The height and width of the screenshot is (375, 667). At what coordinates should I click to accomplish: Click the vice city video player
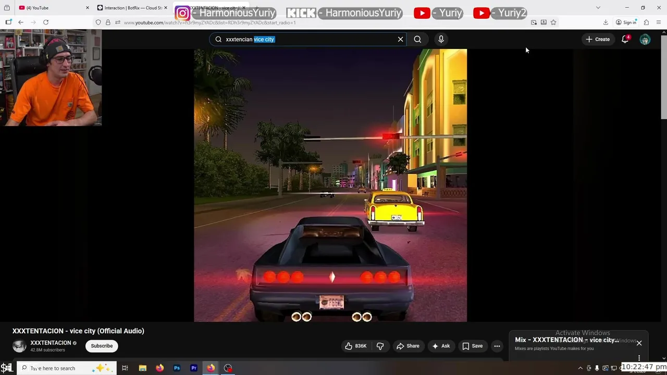(x=330, y=185)
